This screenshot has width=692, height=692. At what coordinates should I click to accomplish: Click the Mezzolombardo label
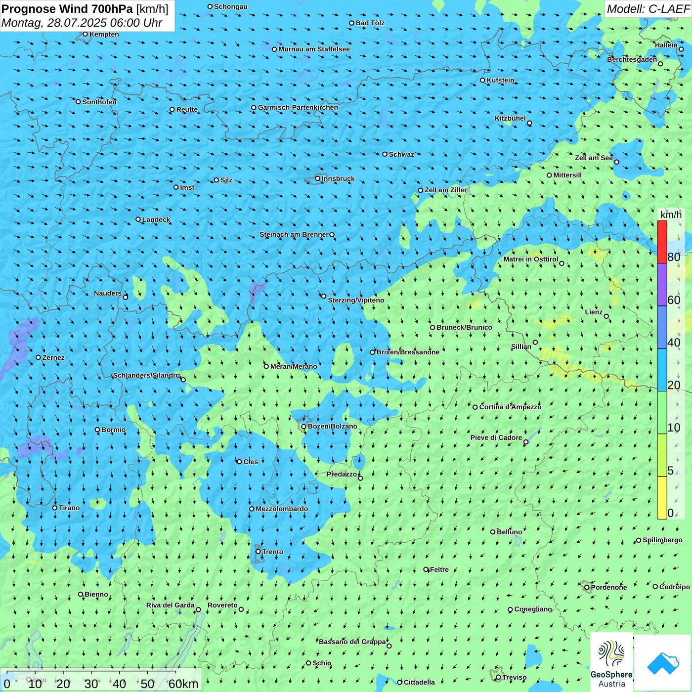tap(282, 509)
